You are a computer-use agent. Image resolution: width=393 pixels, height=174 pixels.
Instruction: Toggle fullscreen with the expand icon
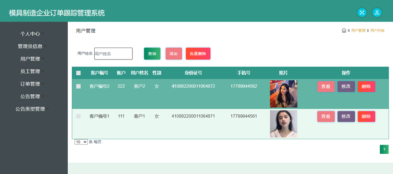362,12
